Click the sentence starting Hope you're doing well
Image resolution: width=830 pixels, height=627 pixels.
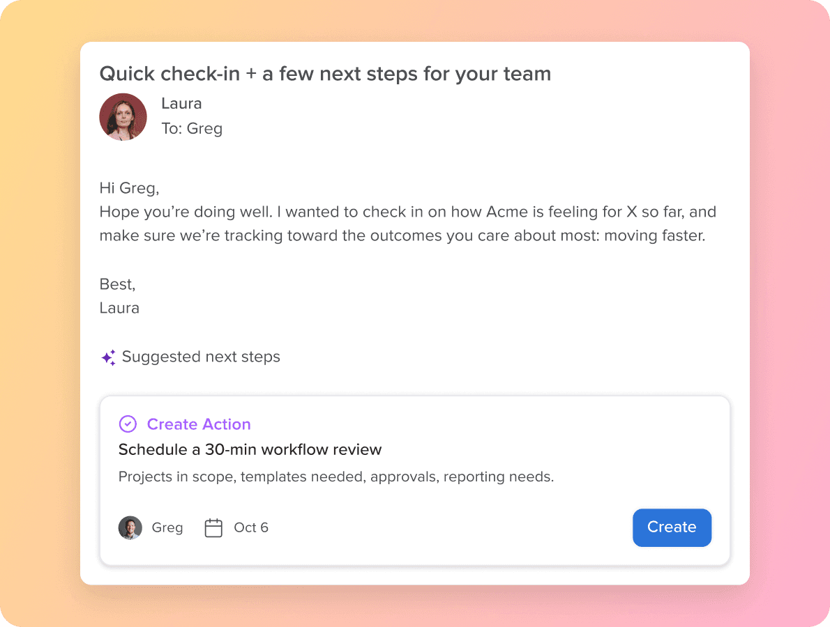pos(407,224)
